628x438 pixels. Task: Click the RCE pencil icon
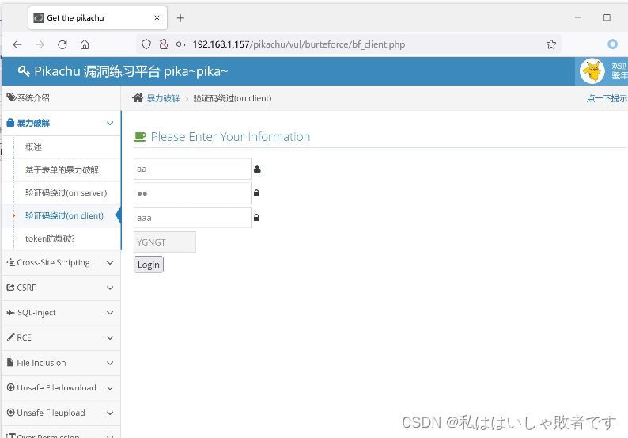tap(11, 337)
